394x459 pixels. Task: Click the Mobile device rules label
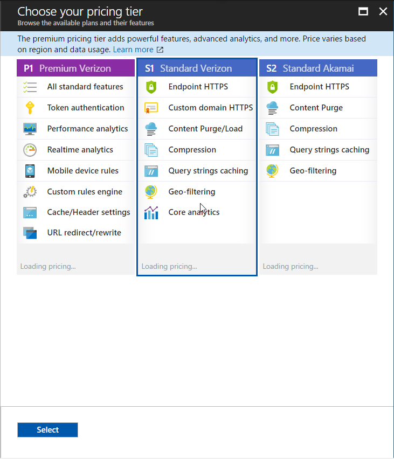point(83,171)
